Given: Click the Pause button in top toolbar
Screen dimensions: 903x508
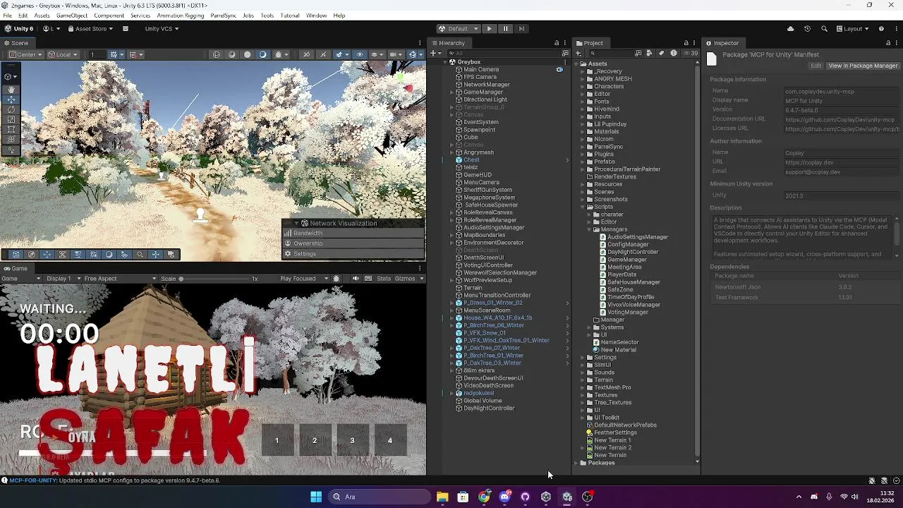Looking at the screenshot, I should [505, 29].
